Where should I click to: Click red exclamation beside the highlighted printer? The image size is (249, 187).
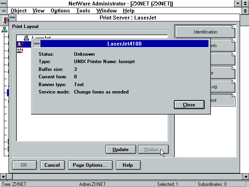click(x=23, y=44)
